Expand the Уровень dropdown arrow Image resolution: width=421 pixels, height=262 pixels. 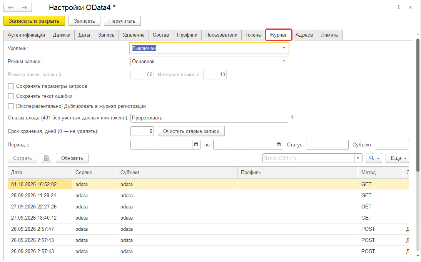pos(284,49)
